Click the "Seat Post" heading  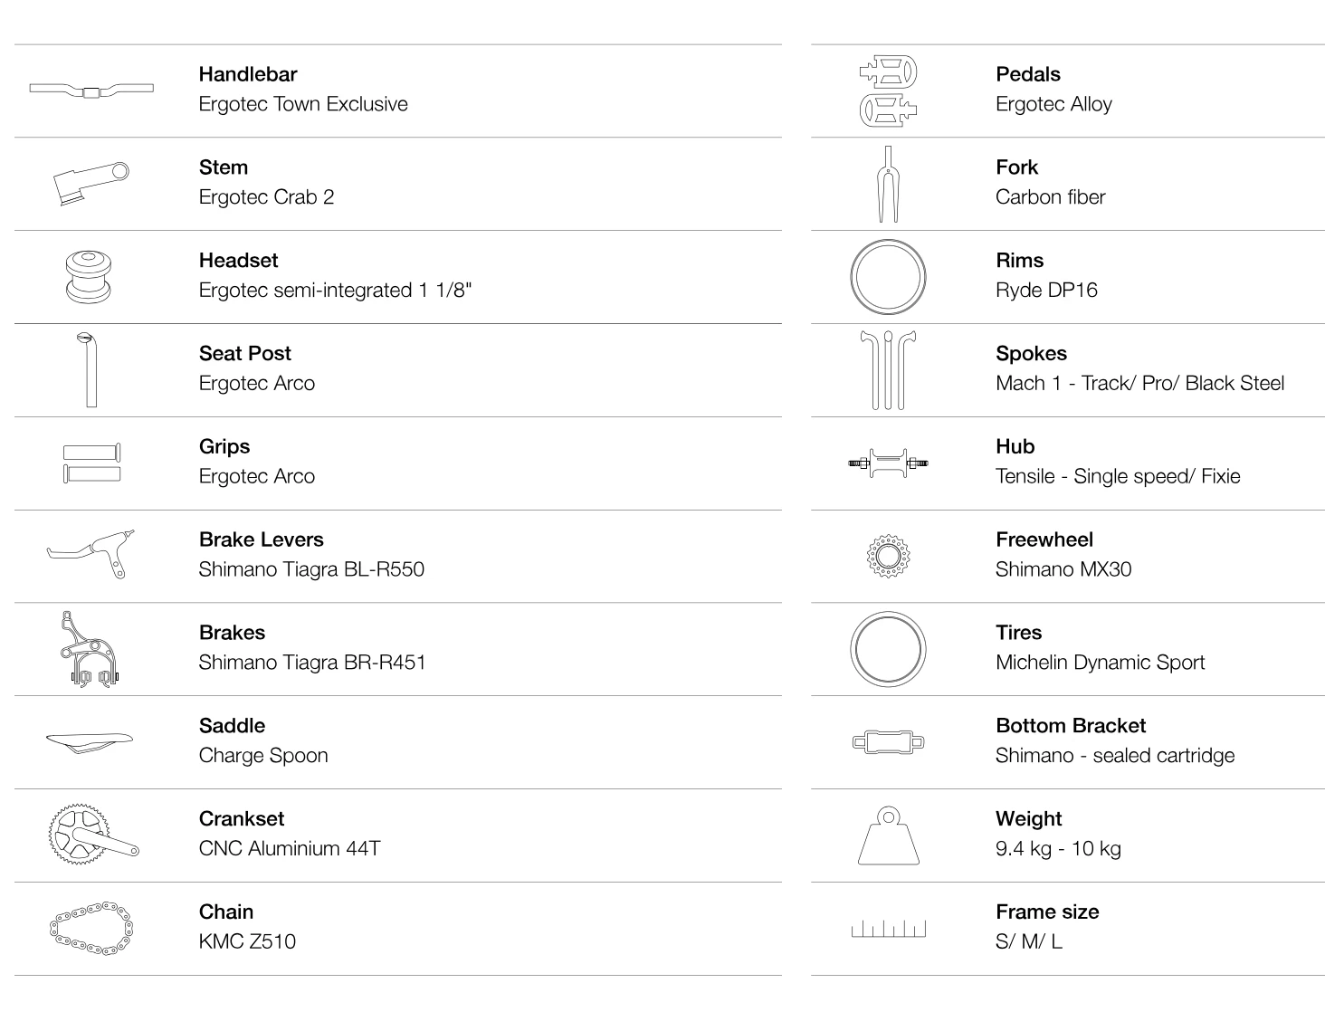click(x=245, y=354)
